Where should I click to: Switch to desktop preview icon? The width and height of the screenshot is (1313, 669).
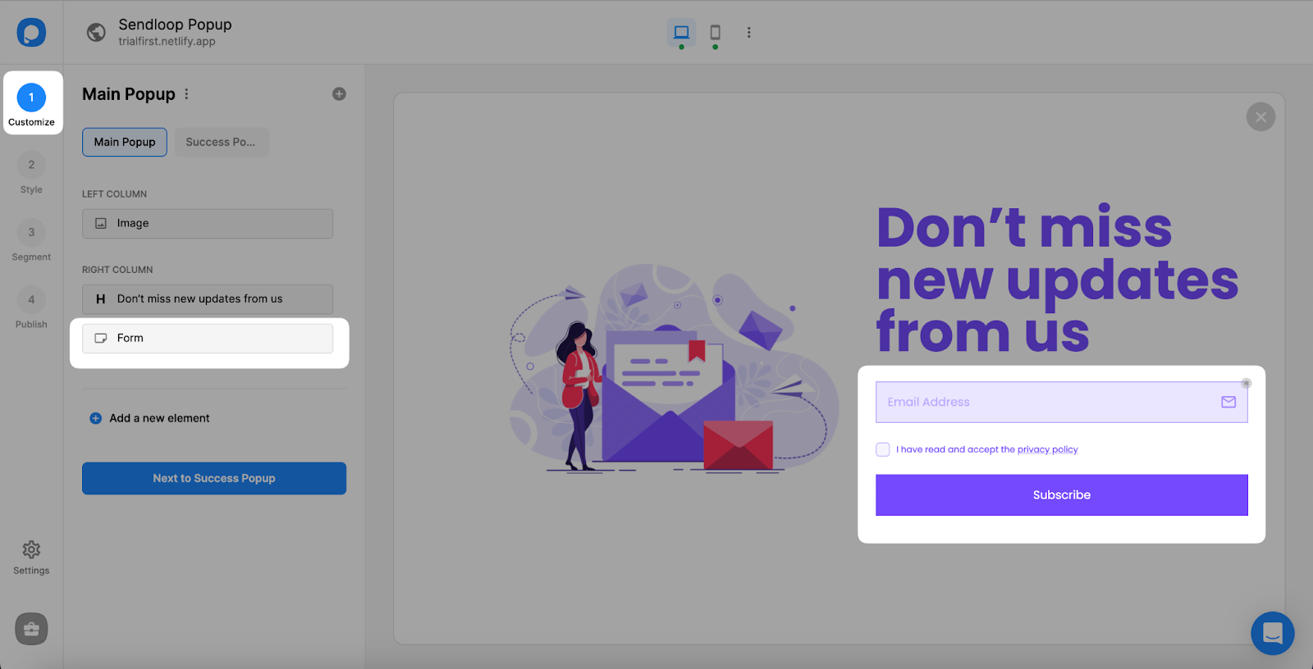[x=681, y=32]
